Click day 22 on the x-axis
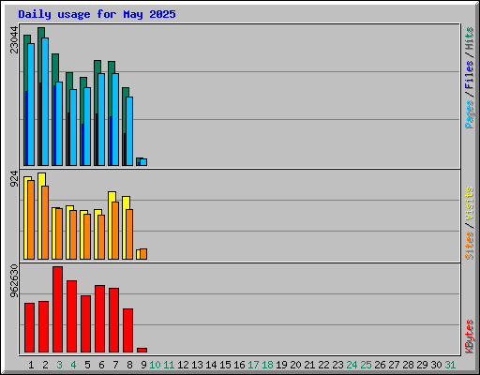Viewport: 480px width, 375px height. [x=323, y=365]
